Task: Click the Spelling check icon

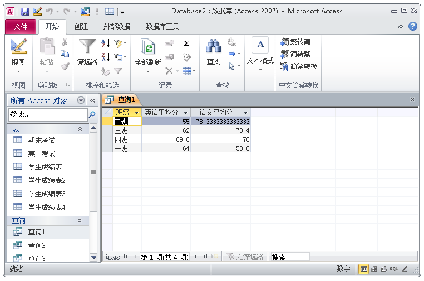Action: pos(186,57)
